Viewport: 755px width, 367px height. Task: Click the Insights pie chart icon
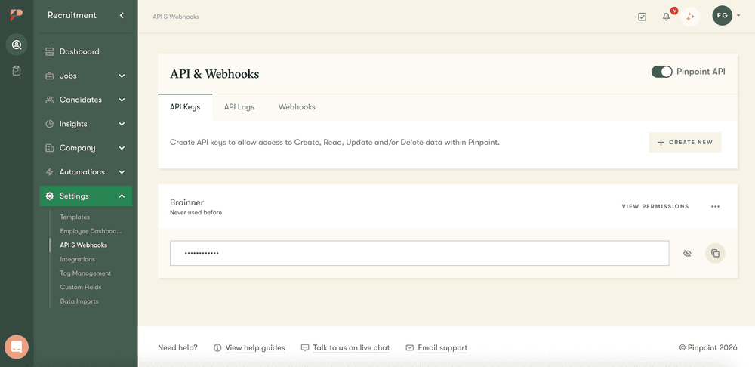pos(50,124)
